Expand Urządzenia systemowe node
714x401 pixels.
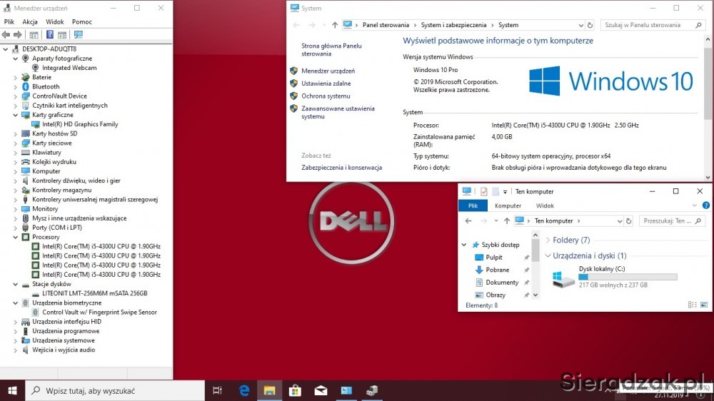(16, 340)
